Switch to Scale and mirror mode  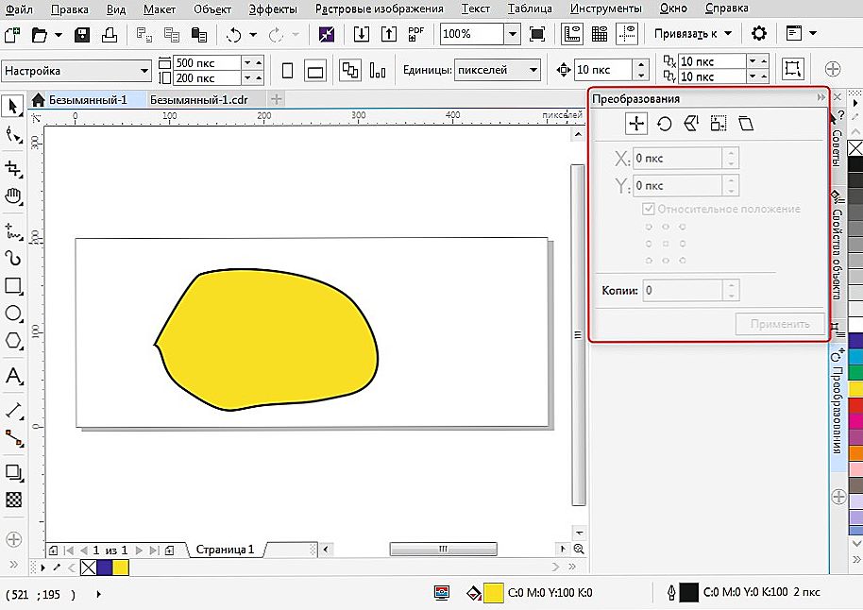pos(691,124)
